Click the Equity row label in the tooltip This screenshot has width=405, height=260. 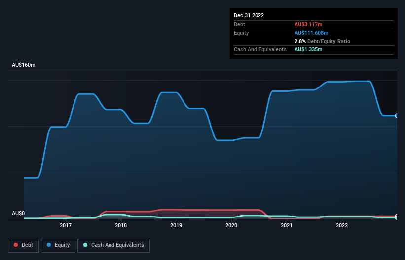click(x=241, y=33)
